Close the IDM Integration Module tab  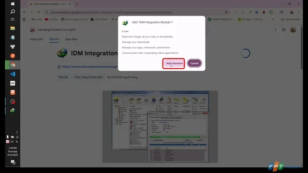[70, 4]
